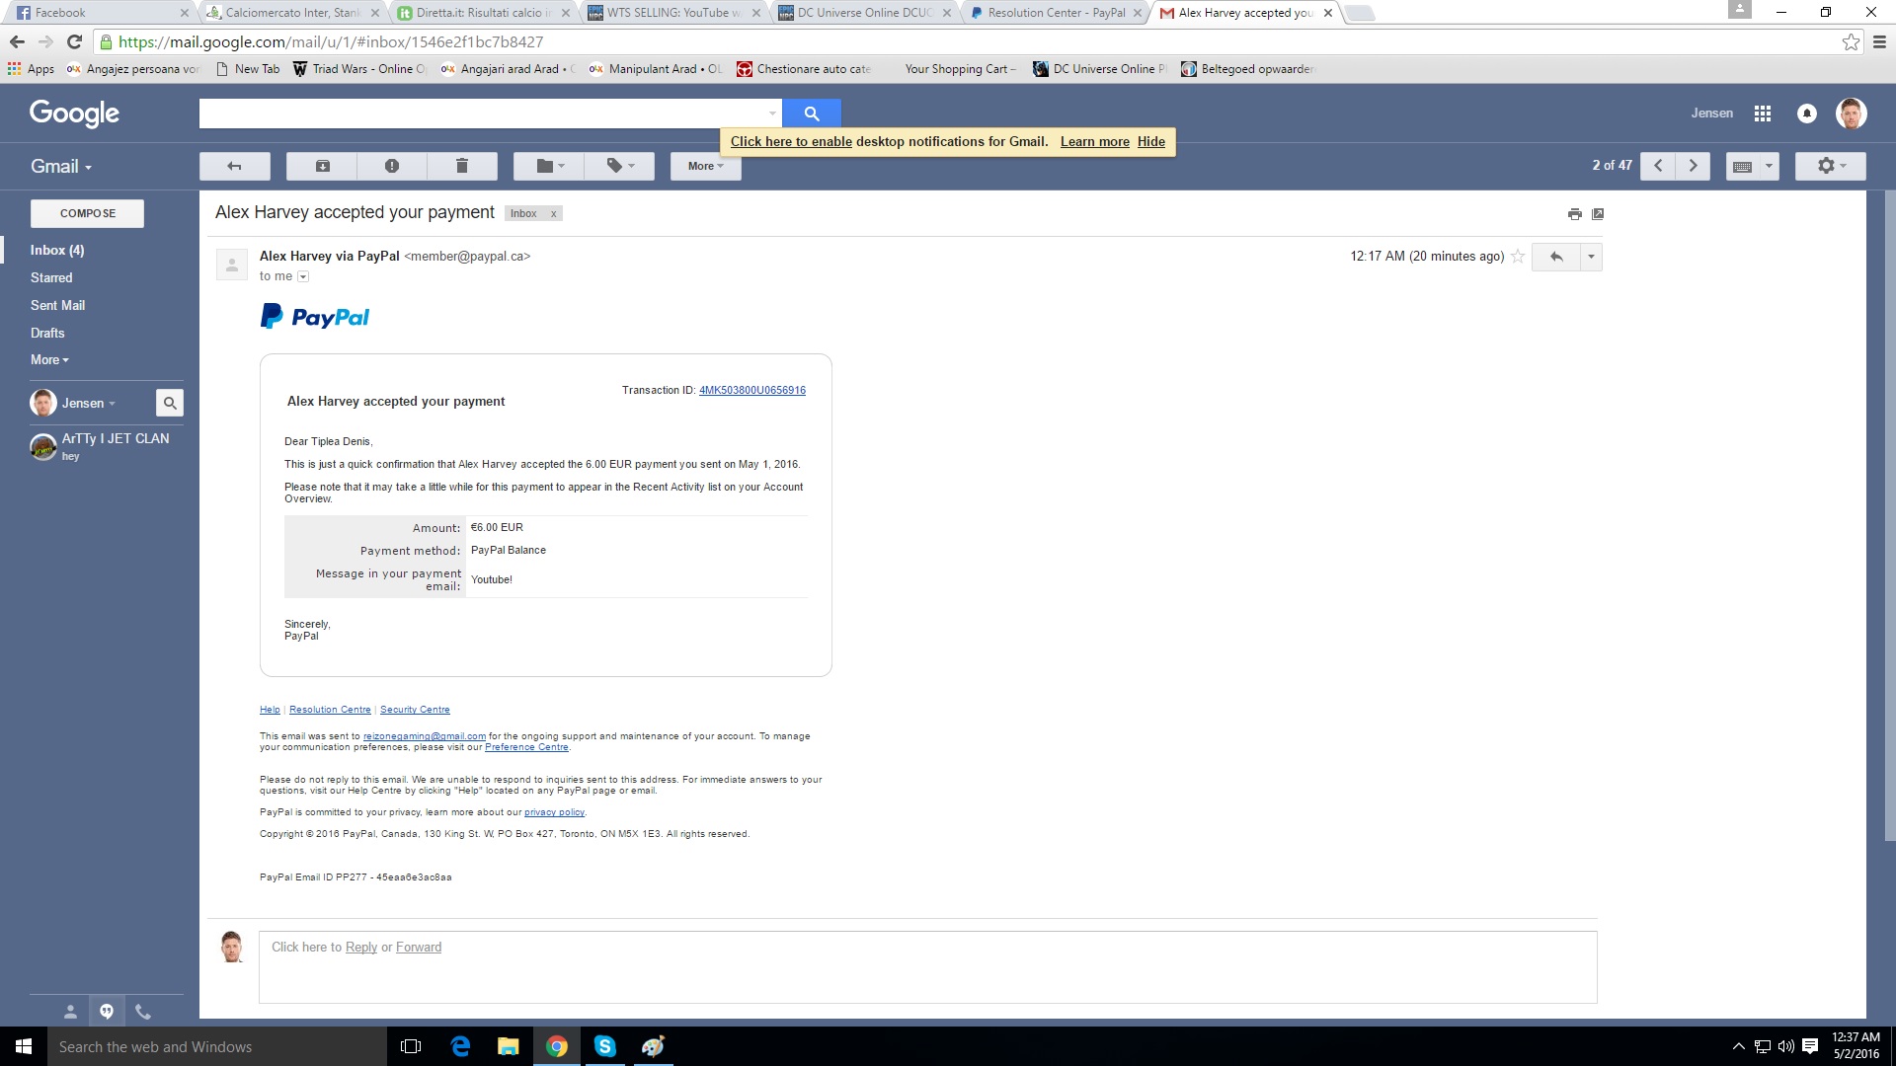
Task: Print the conversation with the printer icon
Action: [x=1574, y=214]
